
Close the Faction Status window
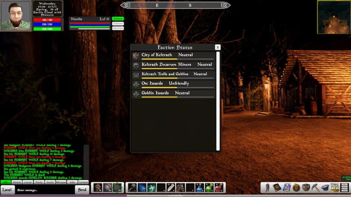pos(218,47)
